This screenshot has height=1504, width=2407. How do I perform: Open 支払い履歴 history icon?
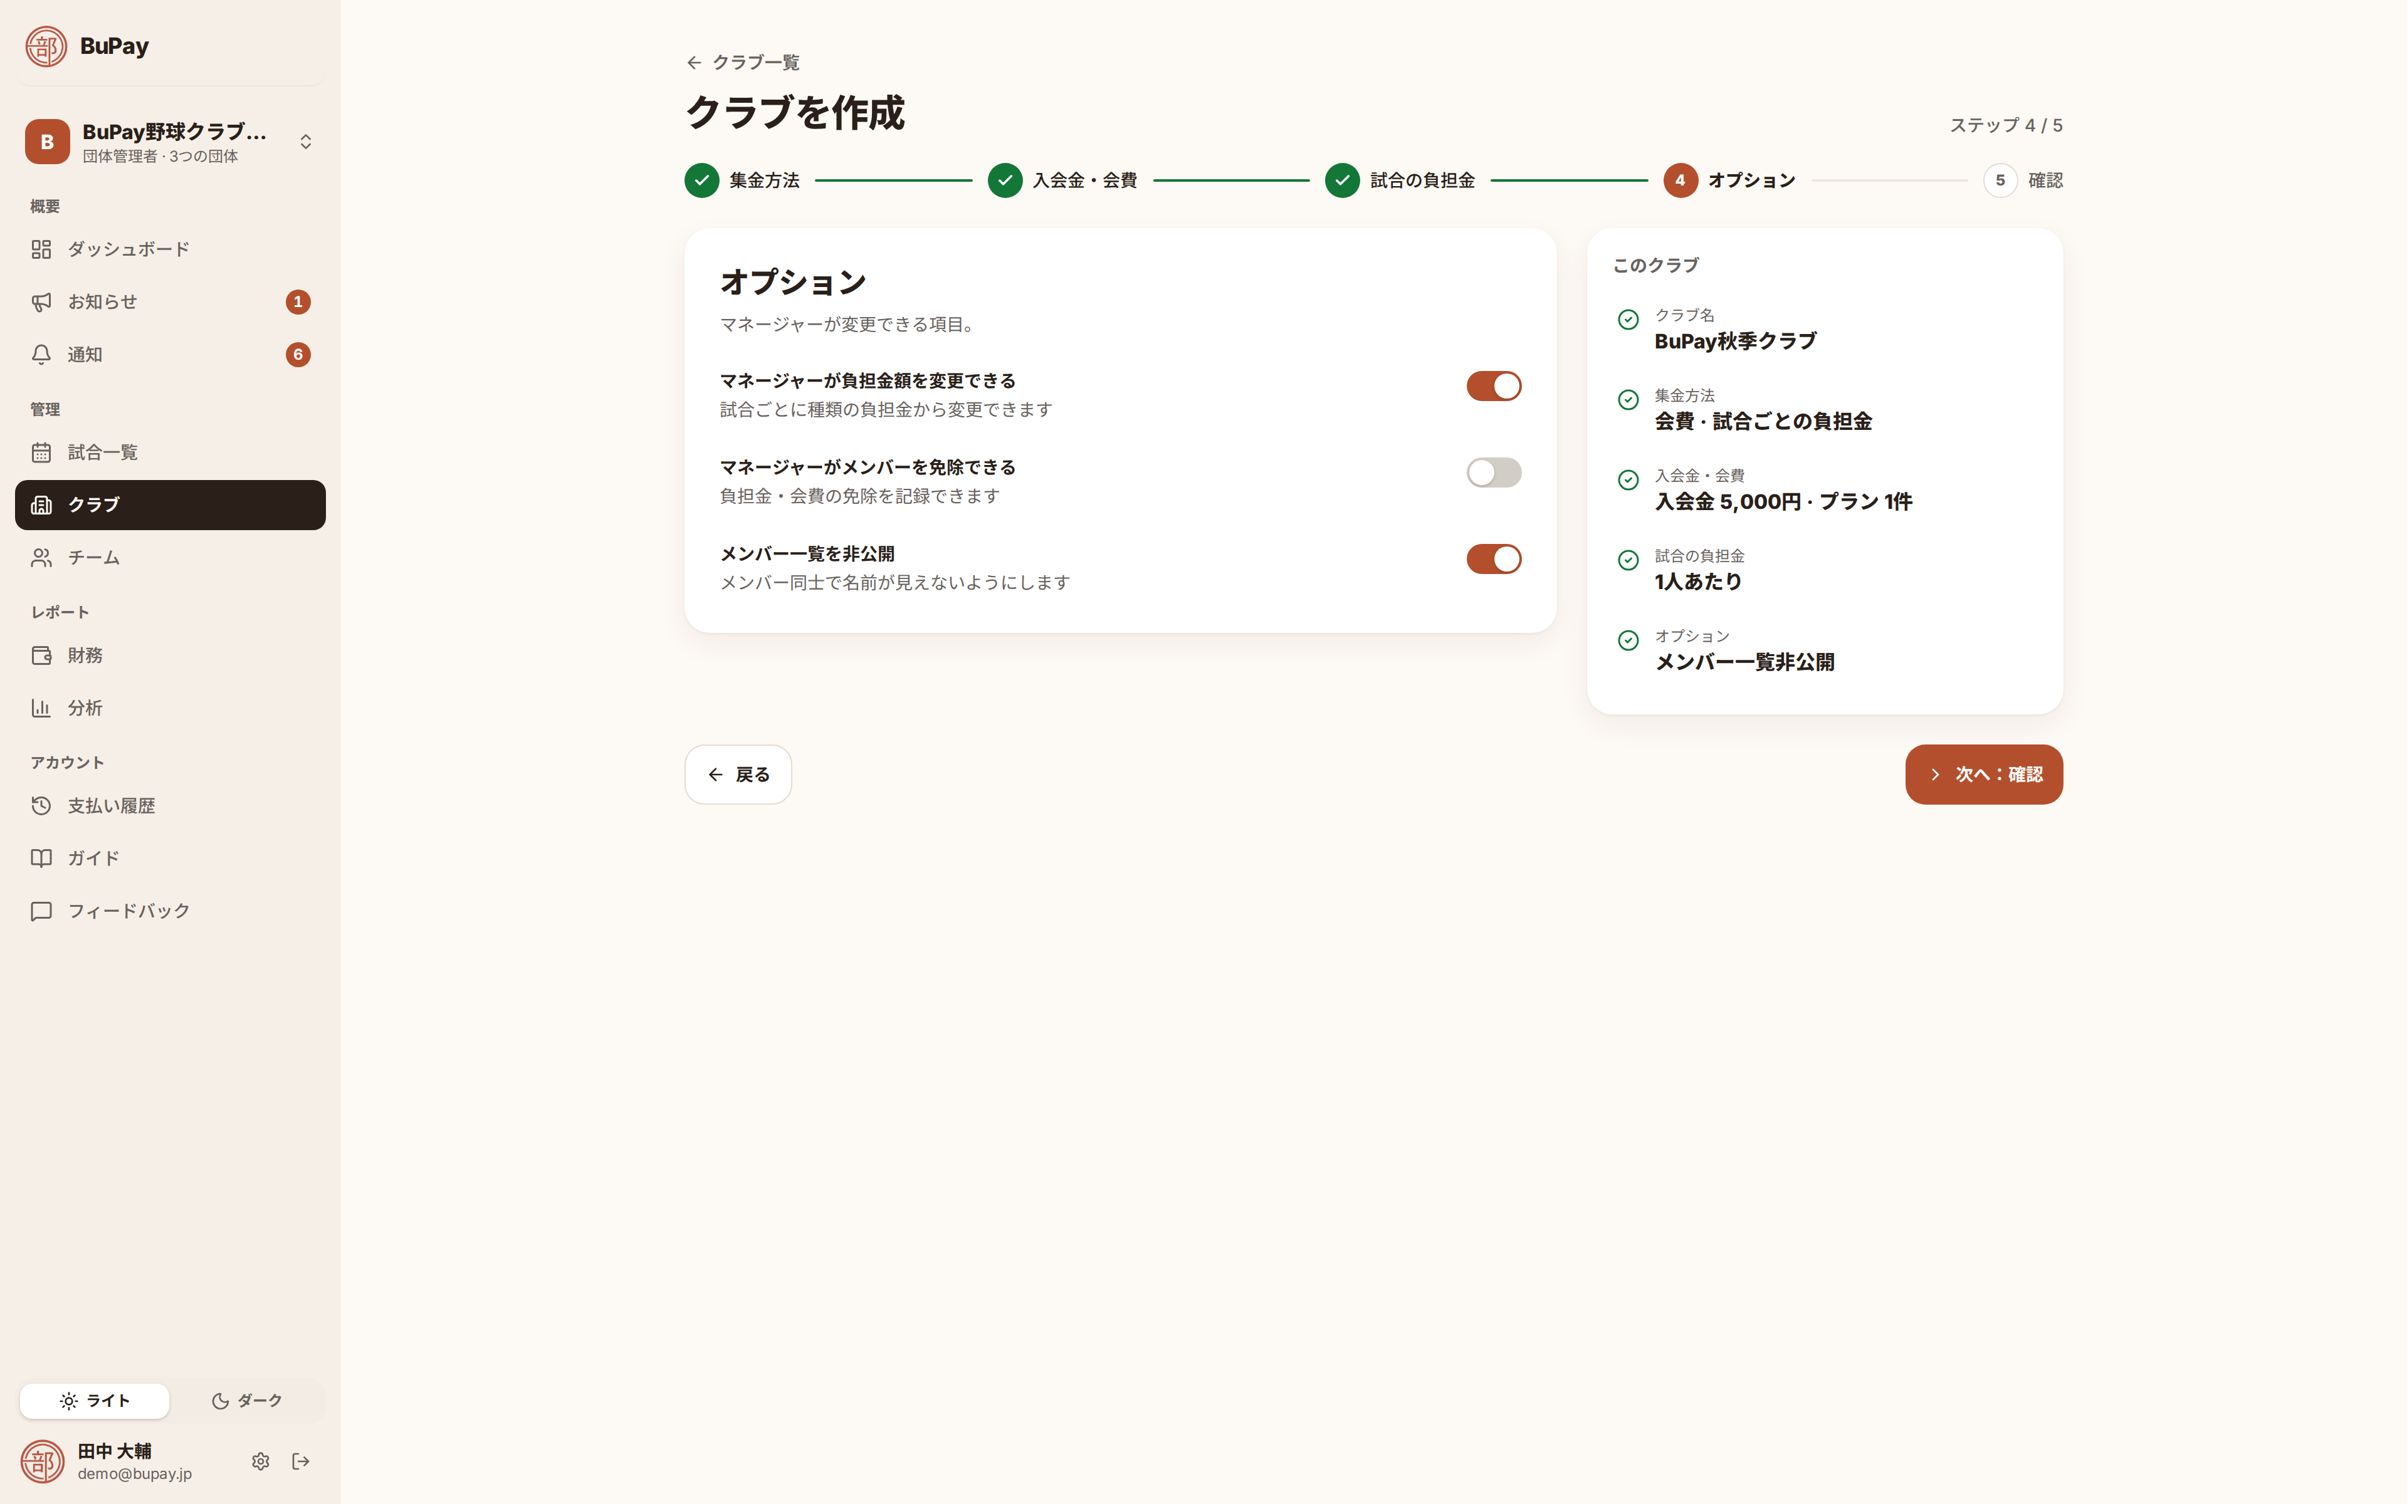click(41, 806)
